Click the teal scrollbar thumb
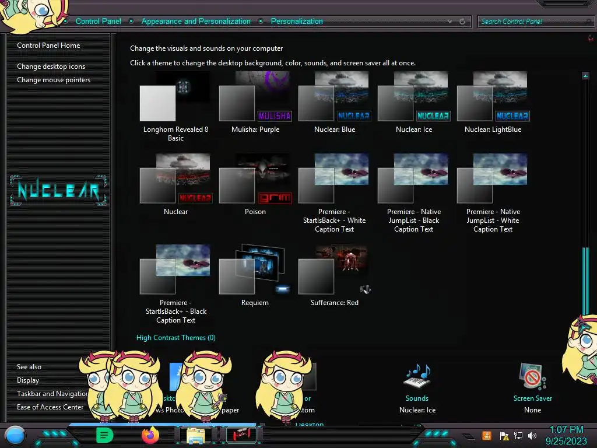Screen dimensions: 597x448 pos(585,281)
